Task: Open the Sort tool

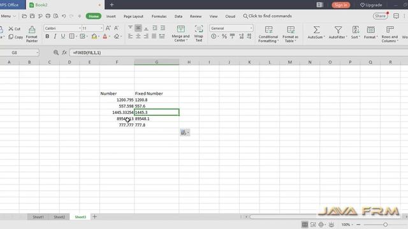Action: 356,32
